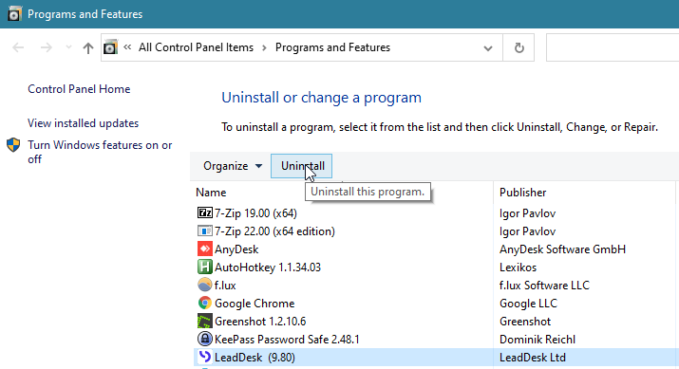679x369 pixels.
Task: Open the recent locations dropdown arrow
Action: point(68,47)
